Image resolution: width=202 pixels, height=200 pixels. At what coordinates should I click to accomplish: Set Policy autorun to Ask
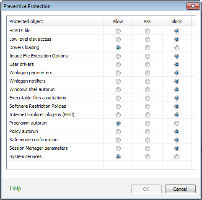coord(148,132)
